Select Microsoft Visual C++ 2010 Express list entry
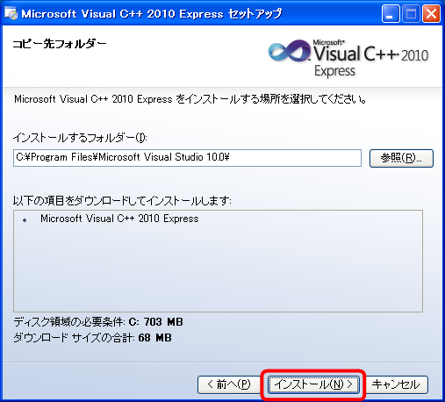Image resolution: width=445 pixels, height=402 pixels. pyautogui.click(x=119, y=219)
